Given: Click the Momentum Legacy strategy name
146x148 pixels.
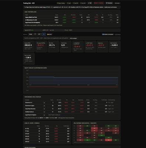Looking at the screenshot, I should click(30, 106).
